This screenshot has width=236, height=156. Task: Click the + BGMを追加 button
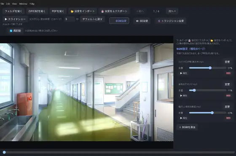coord(187,127)
